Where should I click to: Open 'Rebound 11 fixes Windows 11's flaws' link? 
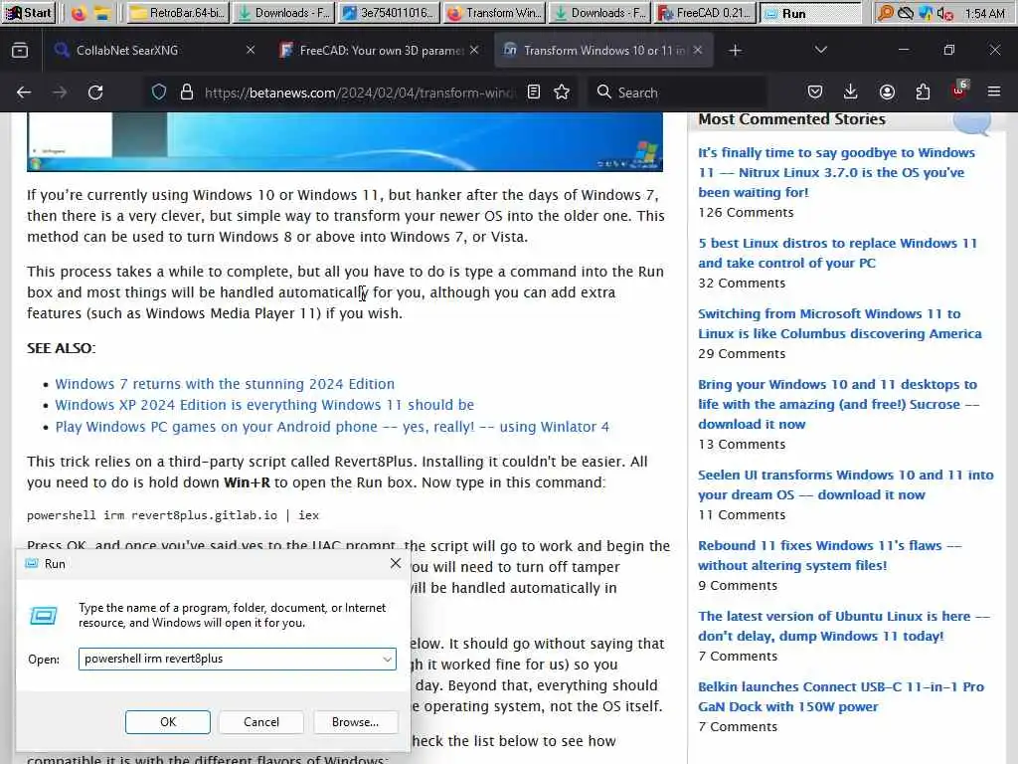tap(830, 555)
